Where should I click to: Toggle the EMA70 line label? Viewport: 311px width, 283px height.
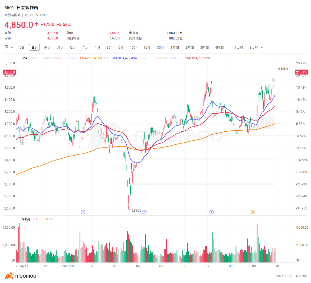click(x=176, y=58)
